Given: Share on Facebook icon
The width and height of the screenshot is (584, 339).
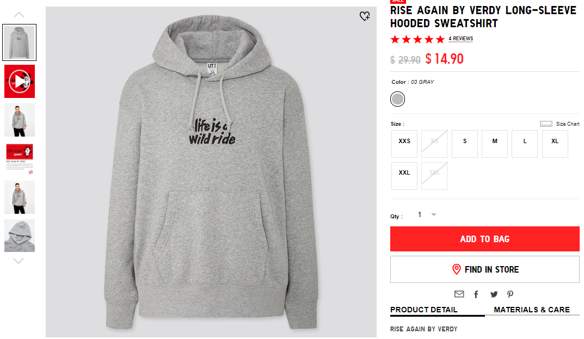Looking at the screenshot, I should click(476, 295).
